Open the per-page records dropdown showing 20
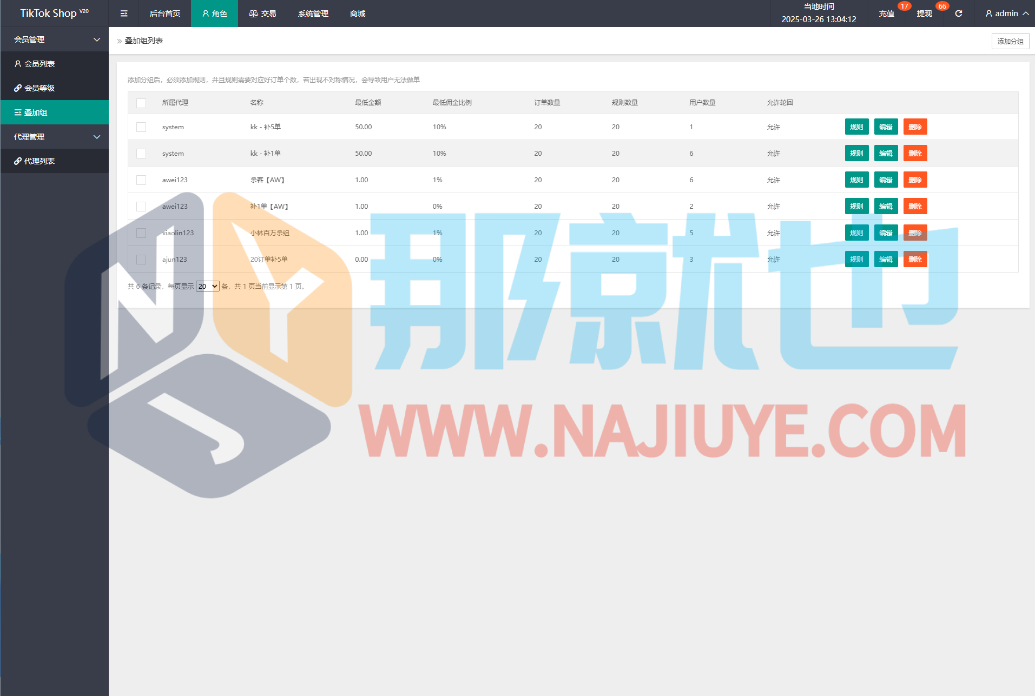The height and width of the screenshot is (696, 1035). 208,287
